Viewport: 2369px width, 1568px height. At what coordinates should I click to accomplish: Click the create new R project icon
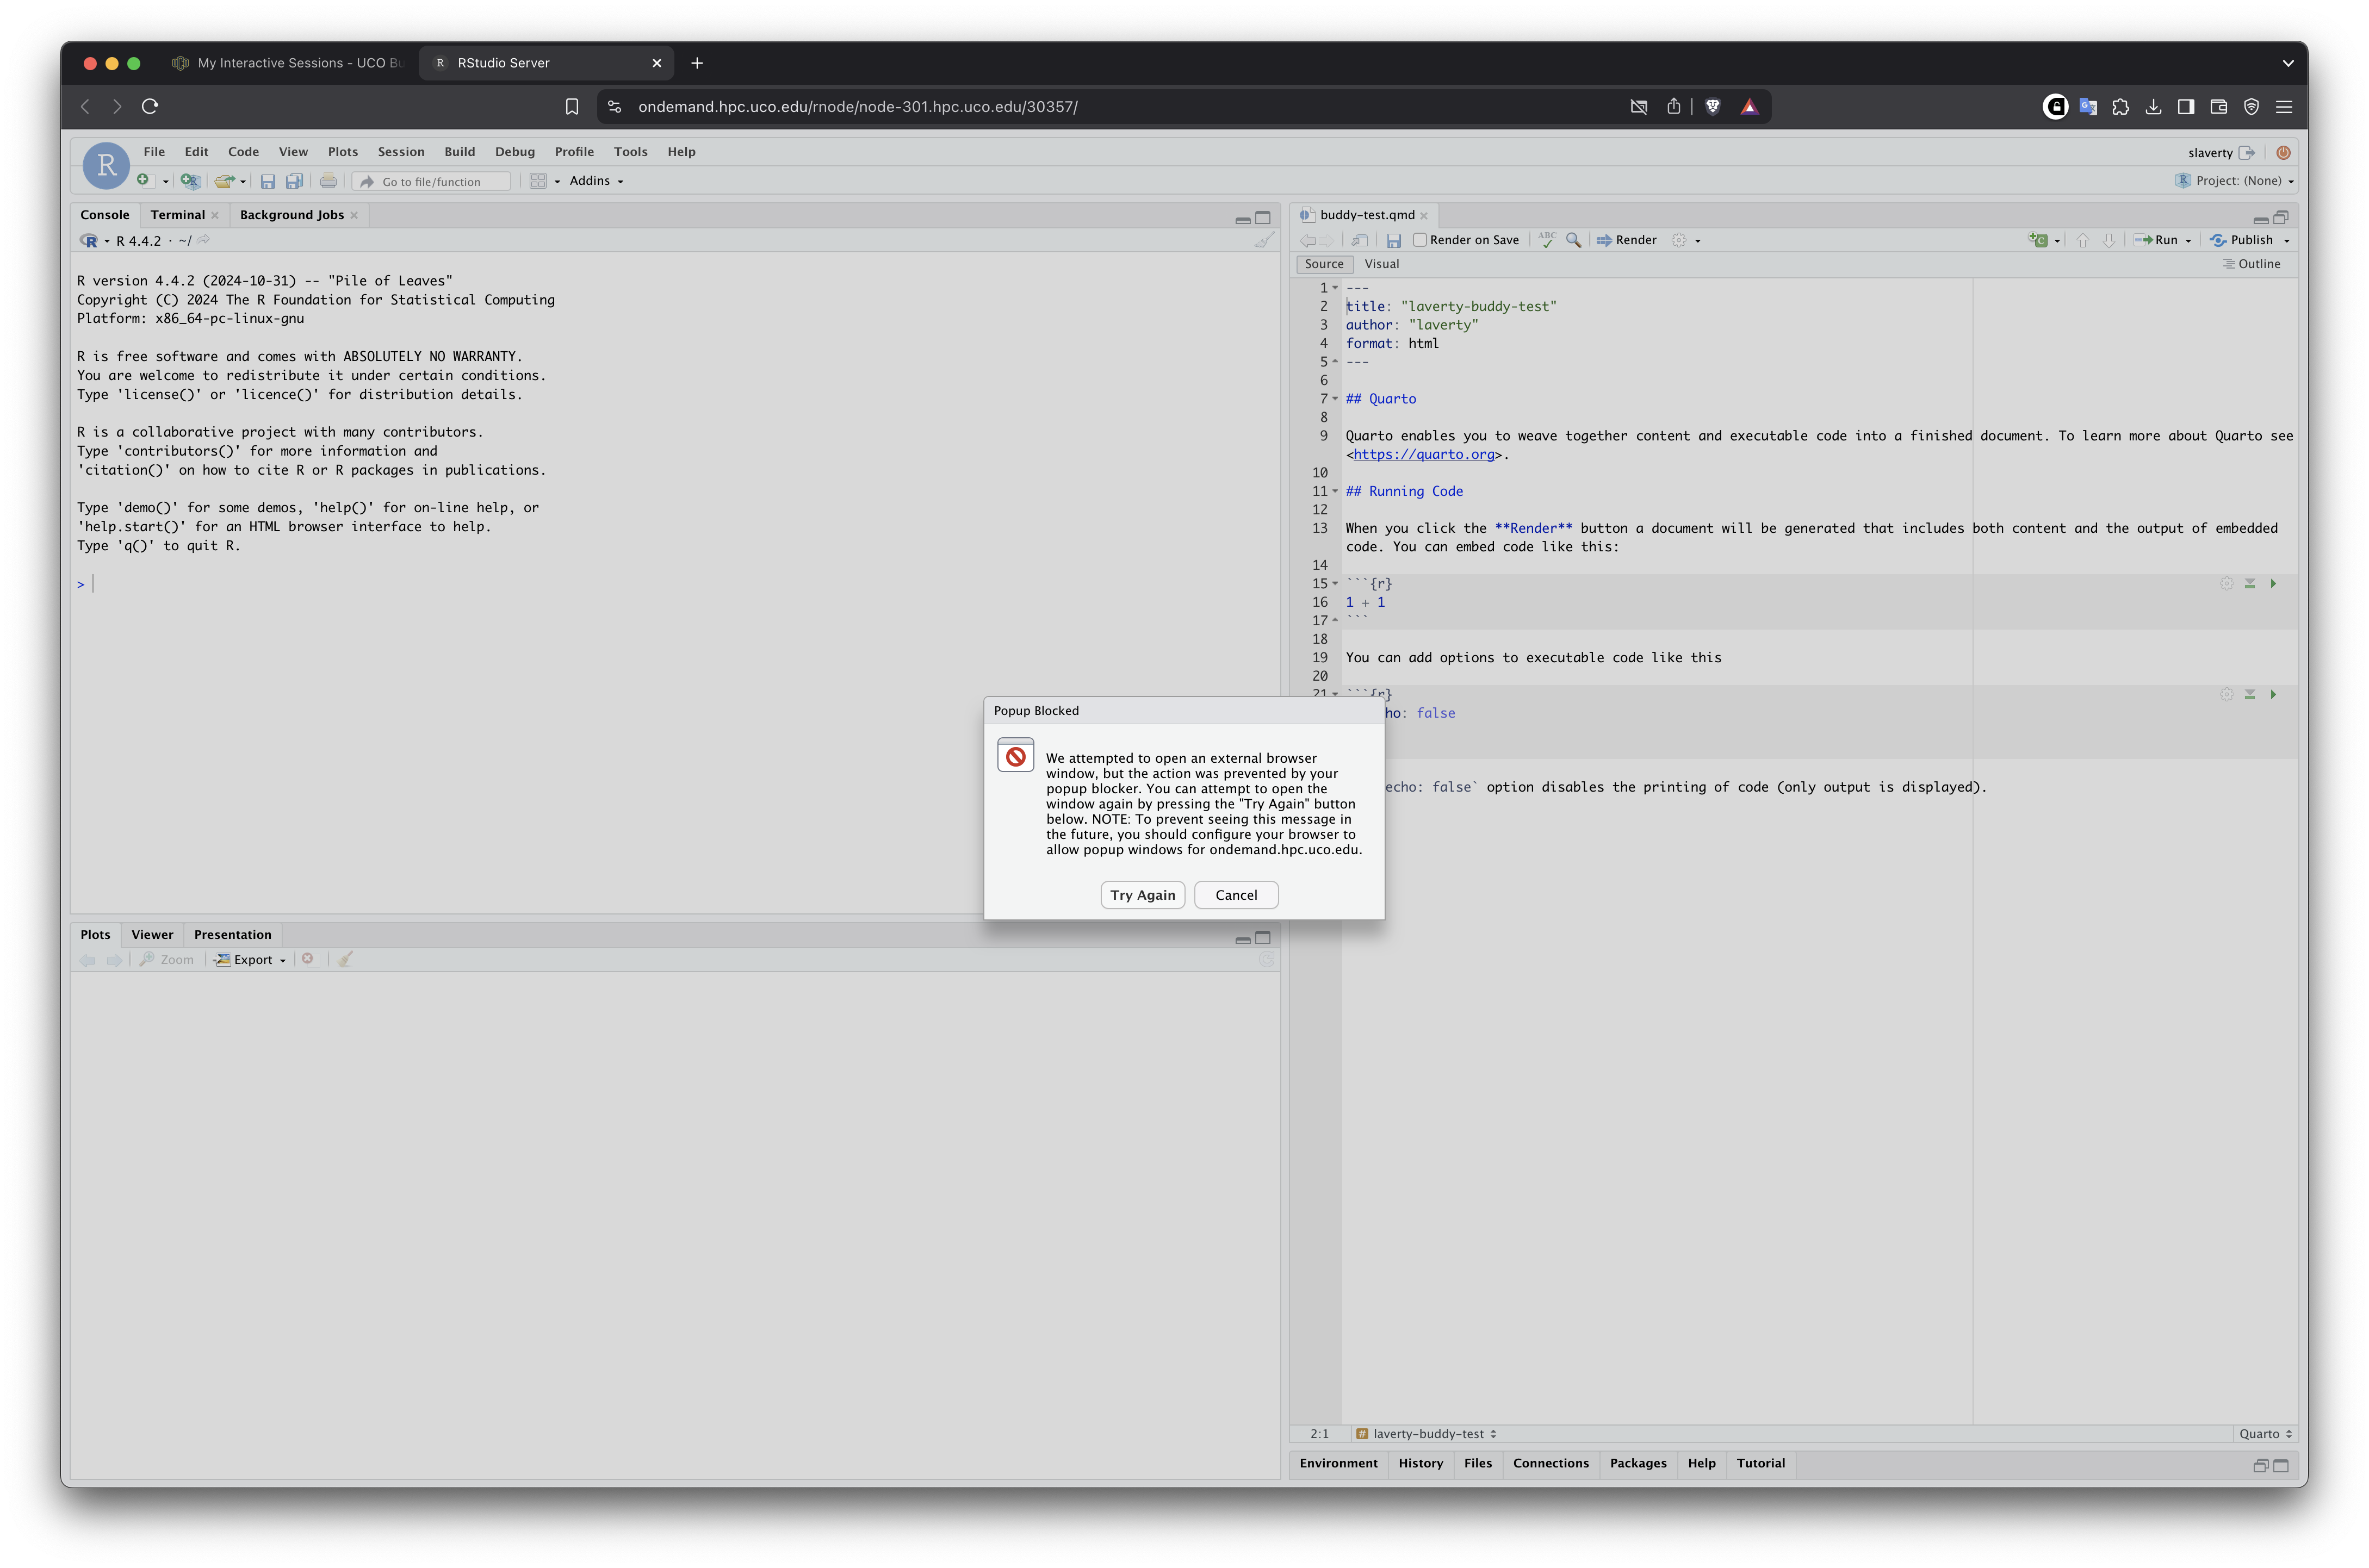tap(190, 181)
